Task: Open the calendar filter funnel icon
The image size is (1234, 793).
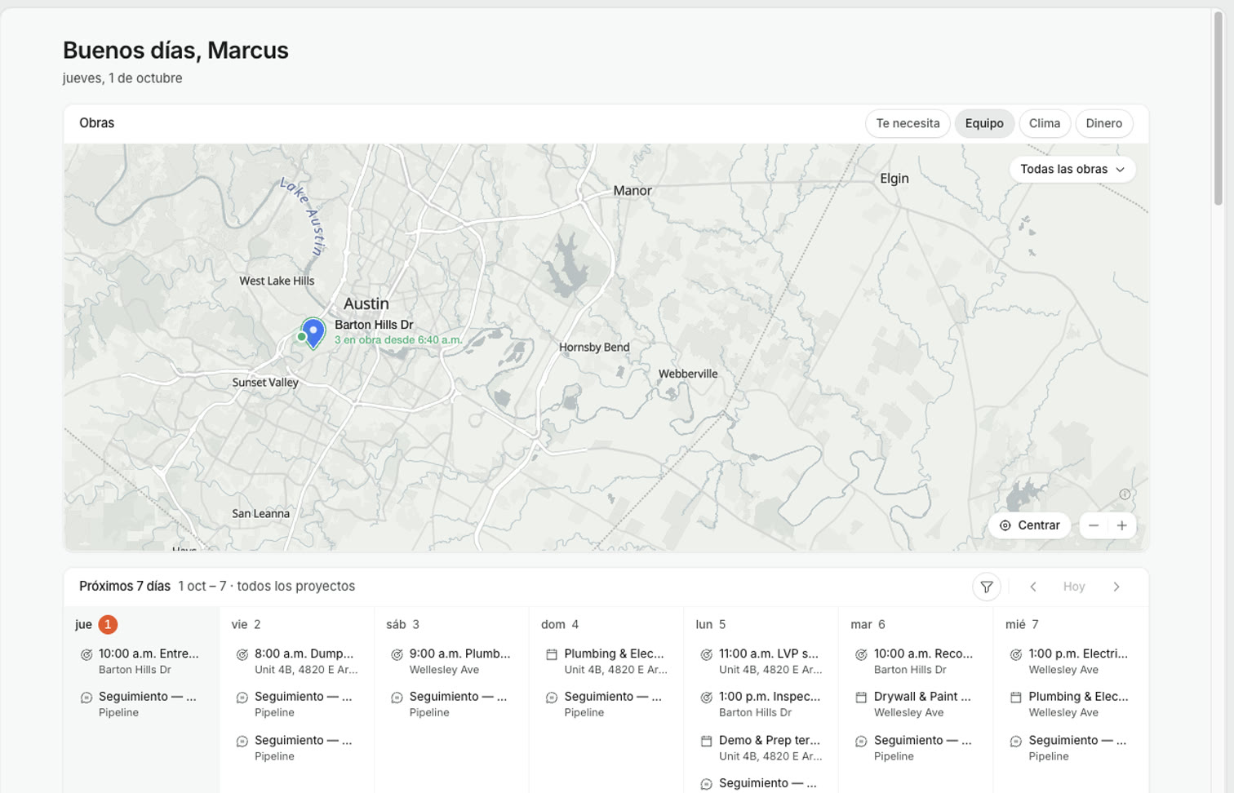Action: (x=987, y=587)
